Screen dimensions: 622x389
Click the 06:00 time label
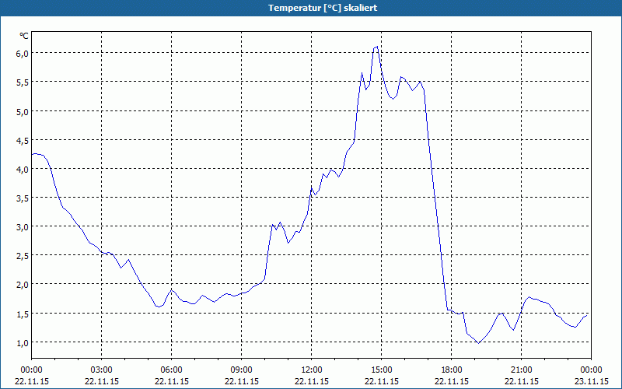[x=171, y=370]
